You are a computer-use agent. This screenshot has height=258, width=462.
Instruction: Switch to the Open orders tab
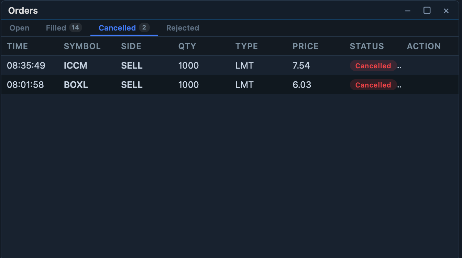(19, 28)
